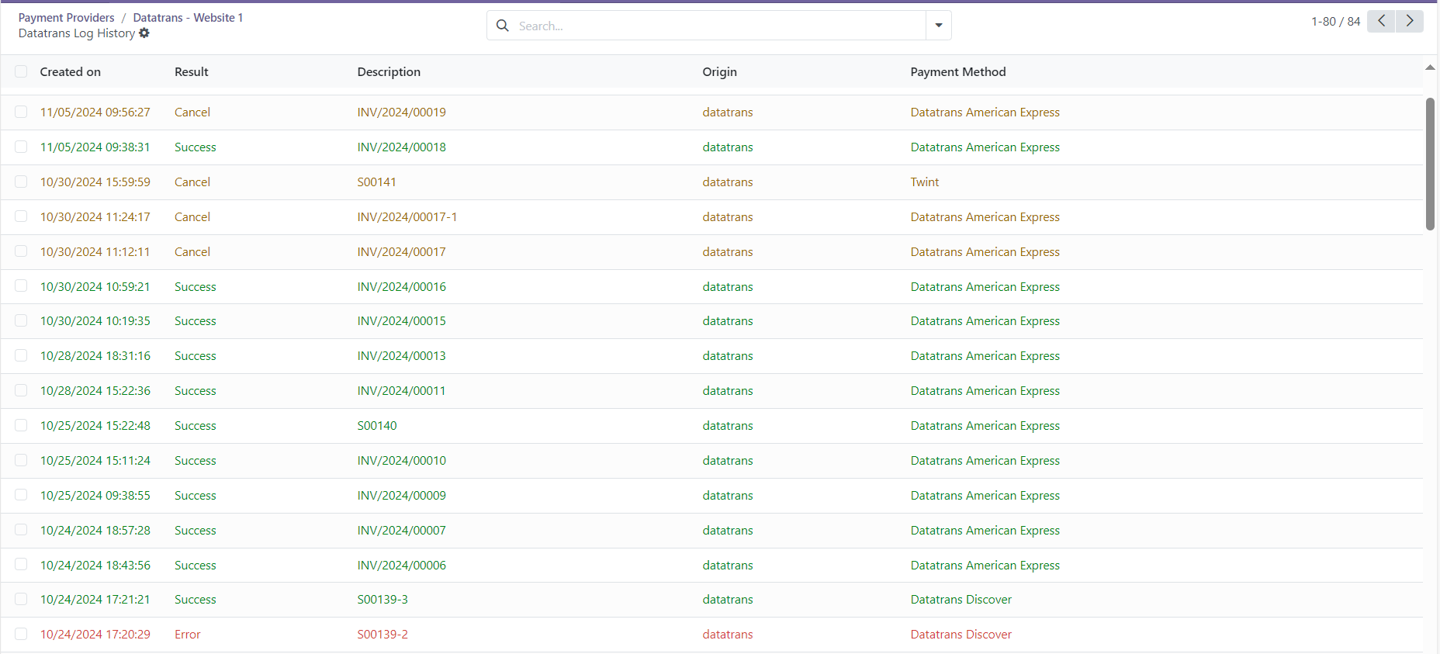Image resolution: width=1440 pixels, height=654 pixels.
Task: Select checkbox for S00141 Twint row
Action: click(21, 182)
